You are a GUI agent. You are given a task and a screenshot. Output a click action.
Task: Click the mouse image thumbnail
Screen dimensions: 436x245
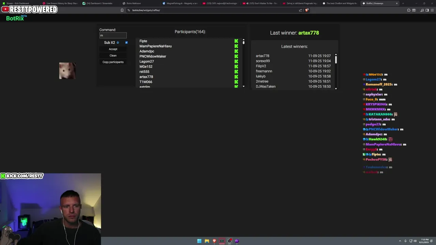[67, 71]
